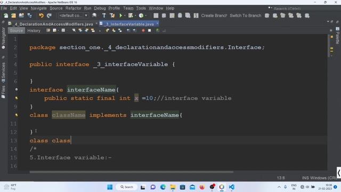The width and height of the screenshot is (341, 192).
Task: Click the first icon after Switch To Branch
Action: (x=267, y=15)
